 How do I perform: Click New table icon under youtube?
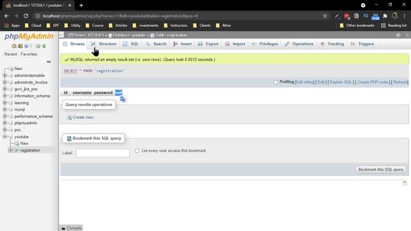[17, 144]
